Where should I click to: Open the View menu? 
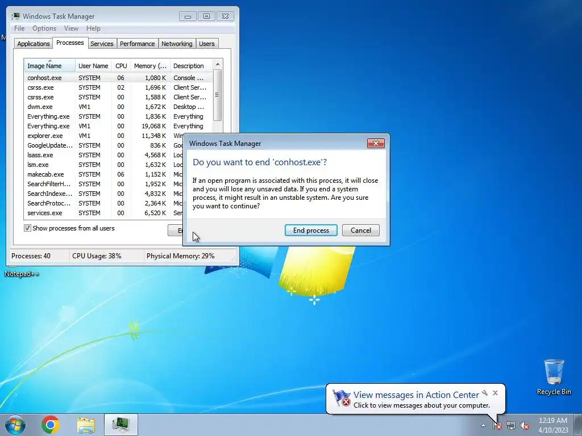(71, 28)
